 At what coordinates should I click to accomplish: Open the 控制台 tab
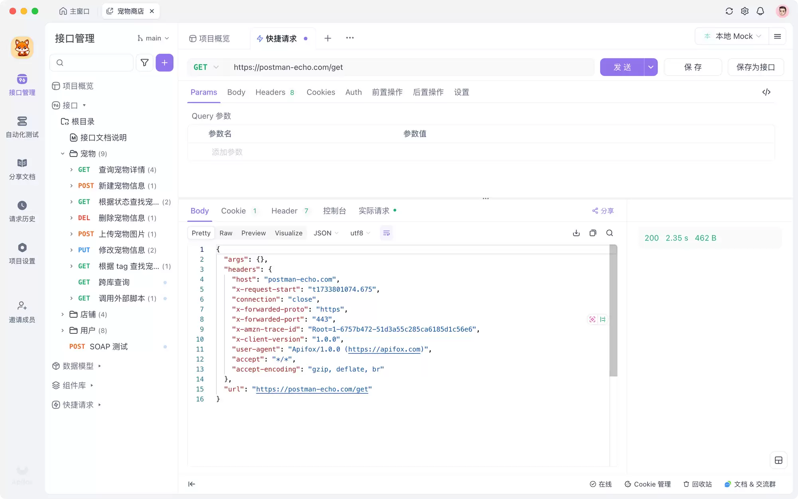point(334,211)
